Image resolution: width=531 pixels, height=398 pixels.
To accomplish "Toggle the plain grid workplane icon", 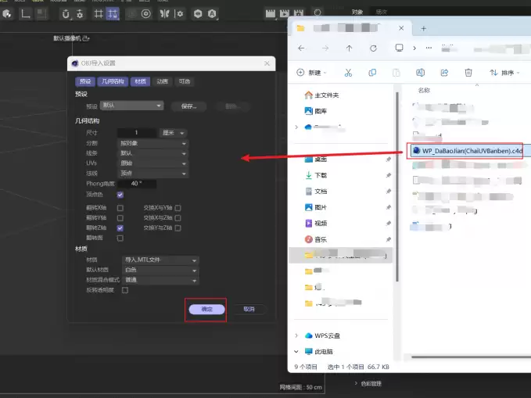I will pyautogui.click(x=99, y=14).
